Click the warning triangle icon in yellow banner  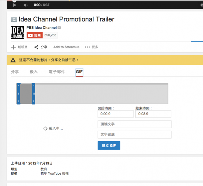click(x=13, y=60)
